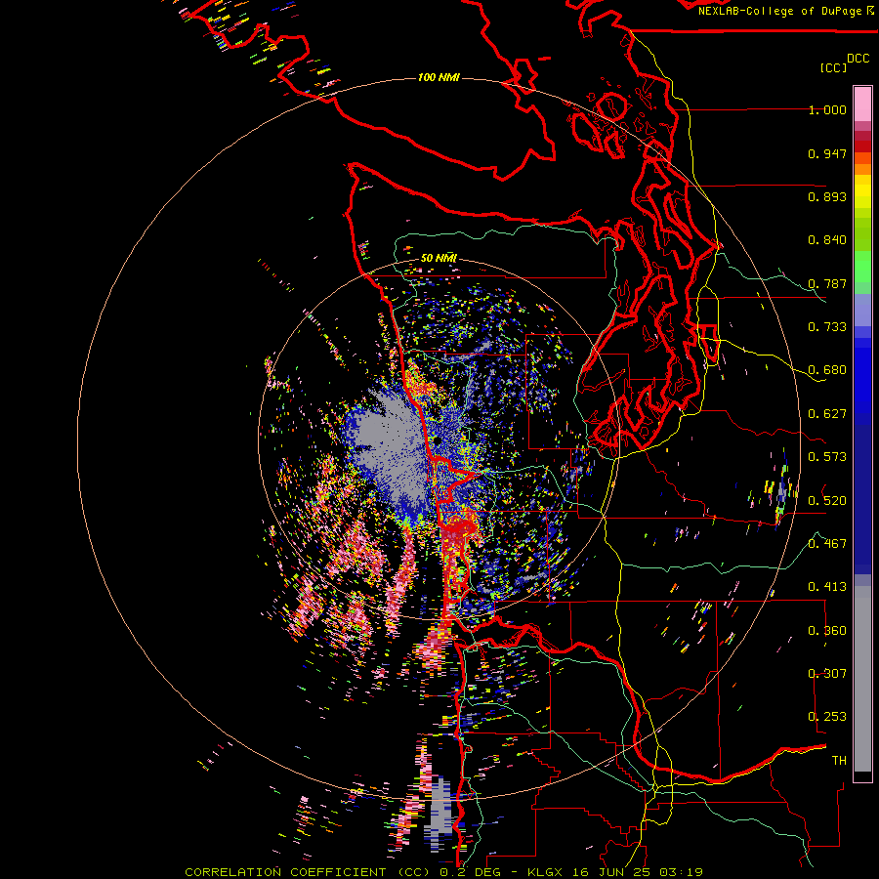
Task: Click the 0.467 color scale value
Action: [x=827, y=544]
